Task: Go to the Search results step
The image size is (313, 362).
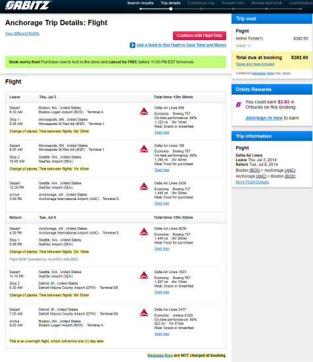Action: click(x=140, y=3)
